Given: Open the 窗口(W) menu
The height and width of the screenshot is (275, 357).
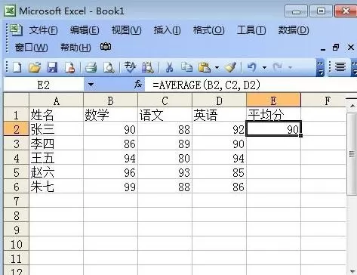Looking at the screenshot, I should (x=31, y=48).
